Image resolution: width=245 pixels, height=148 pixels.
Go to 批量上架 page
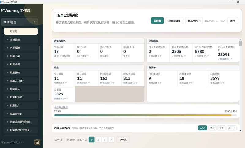21,56
